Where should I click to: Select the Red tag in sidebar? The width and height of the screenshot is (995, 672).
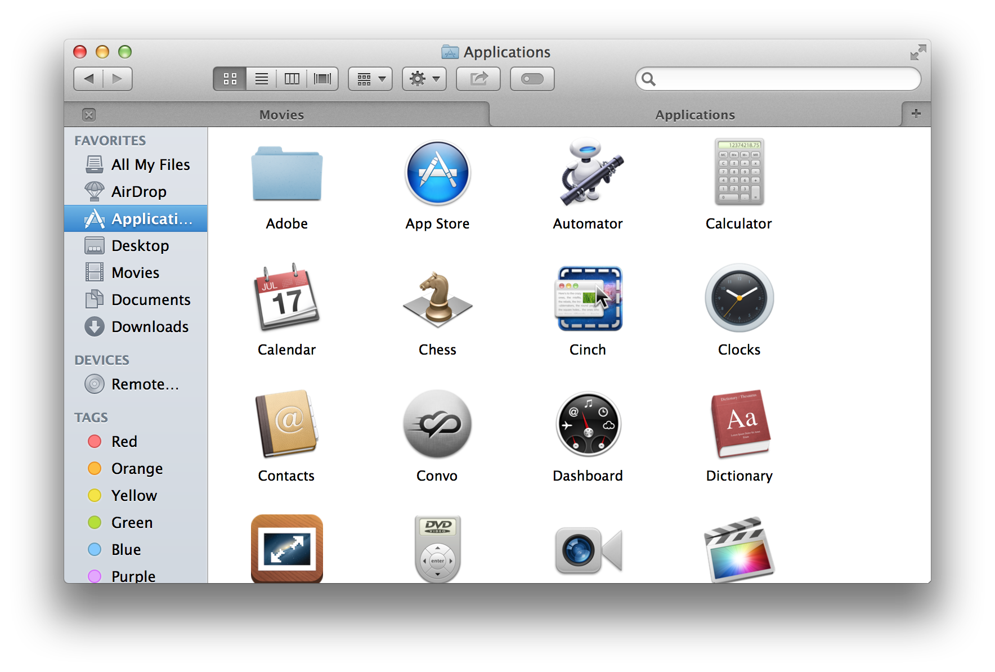[124, 442]
